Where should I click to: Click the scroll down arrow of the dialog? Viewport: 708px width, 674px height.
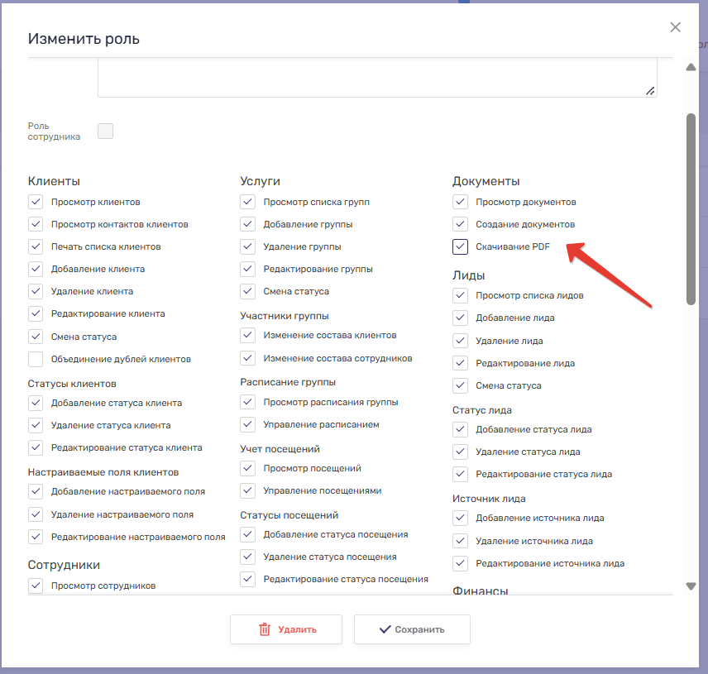click(691, 586)
